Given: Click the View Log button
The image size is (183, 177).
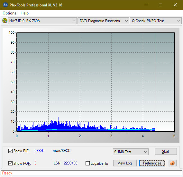Looking at the screenshot, I should point(125,163).
